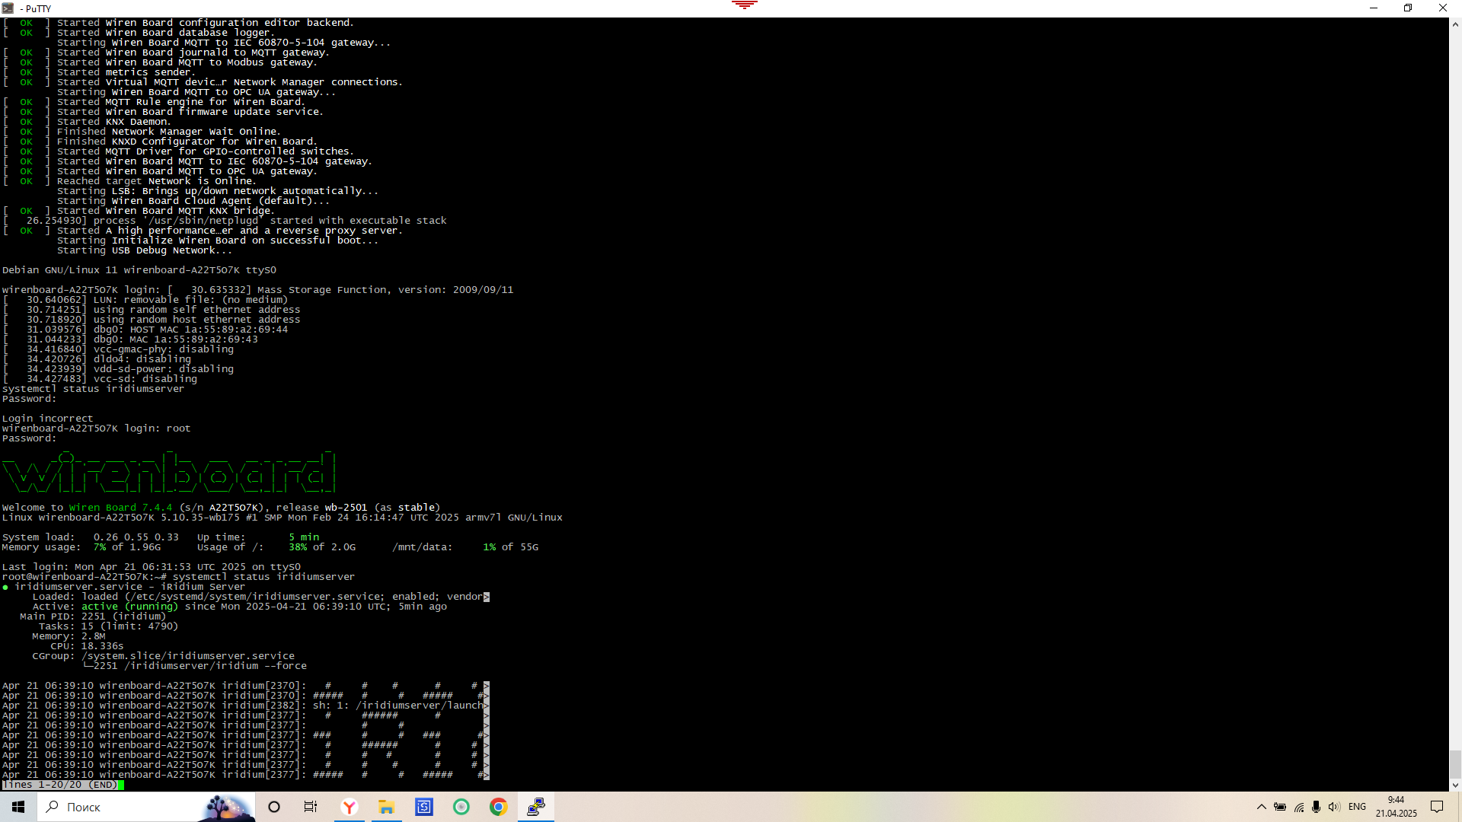The height and width of the screenshot is (822, 1462).
Task: Restore down the PuTTY window
Action: click(x=1408, y=8)
